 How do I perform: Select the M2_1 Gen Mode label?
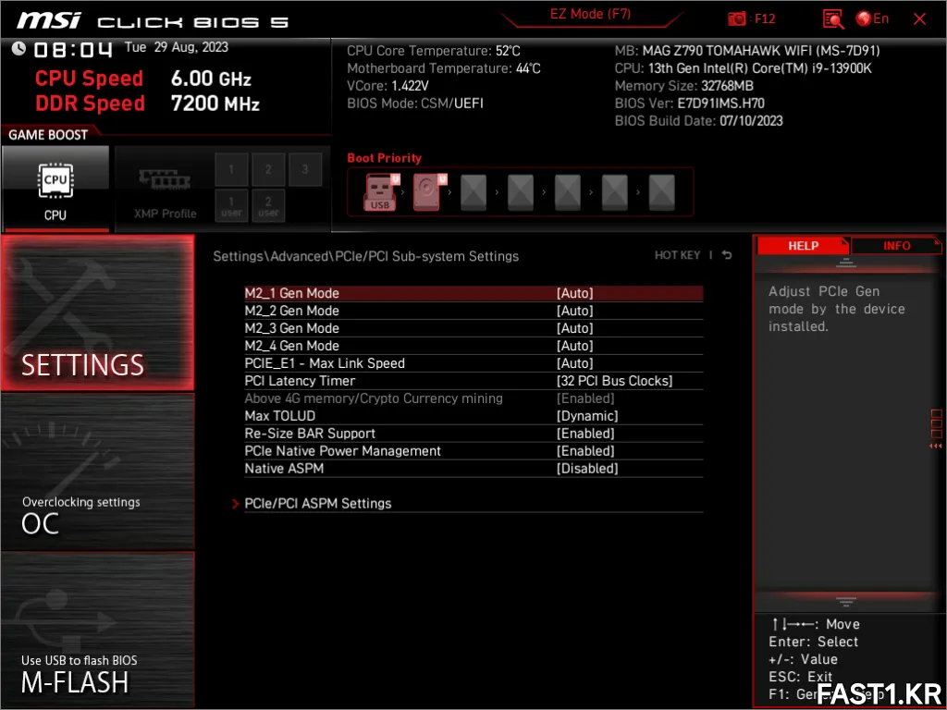[291, 293]
